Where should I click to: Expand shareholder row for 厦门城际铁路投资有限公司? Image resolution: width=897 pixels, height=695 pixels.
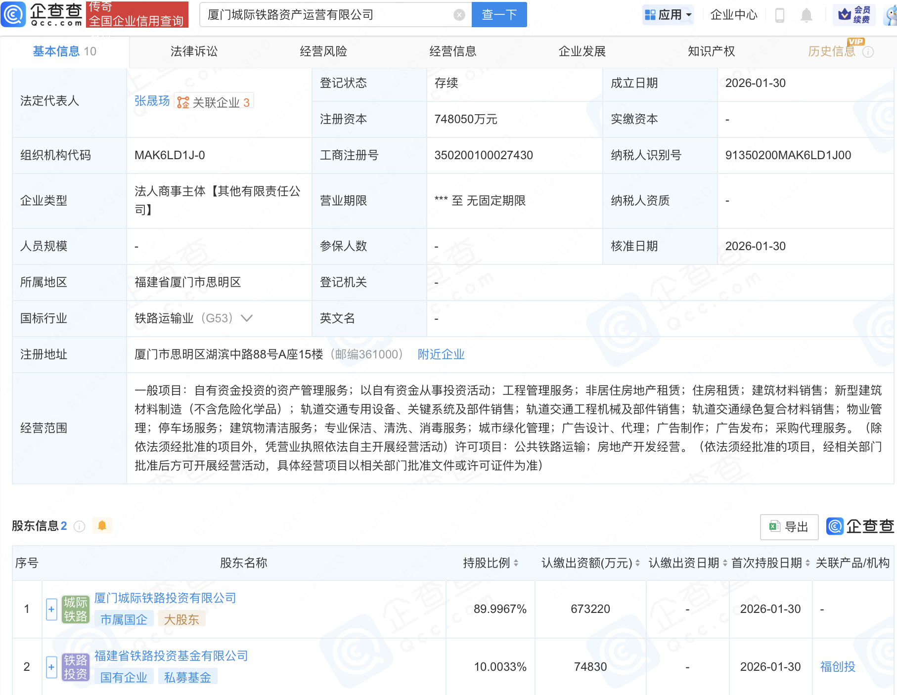point(51,609)
